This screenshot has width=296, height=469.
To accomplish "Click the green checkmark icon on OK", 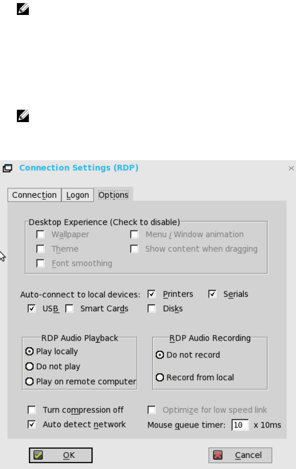I will point(39,455).
